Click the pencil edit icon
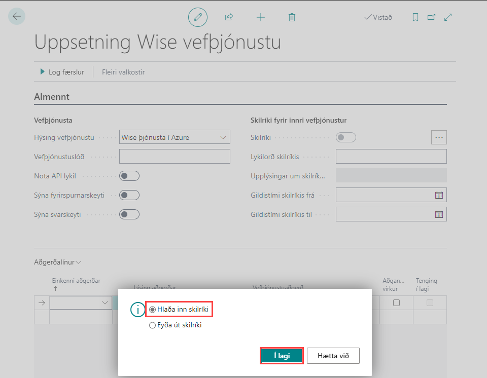 click(x=198, y=17)
